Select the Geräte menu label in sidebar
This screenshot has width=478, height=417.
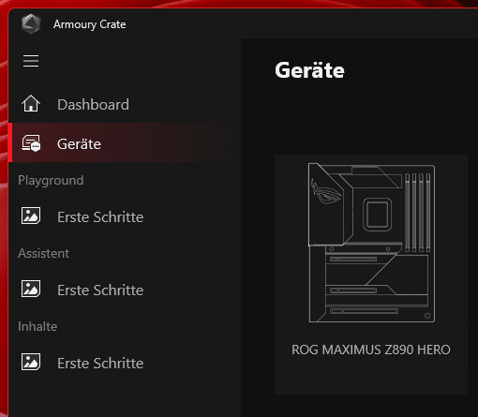(x=79, y=144)
